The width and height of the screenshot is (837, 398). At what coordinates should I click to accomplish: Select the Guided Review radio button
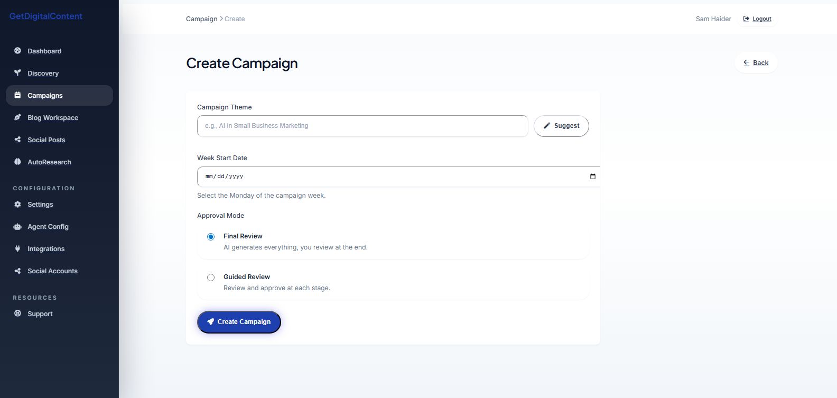211,277
